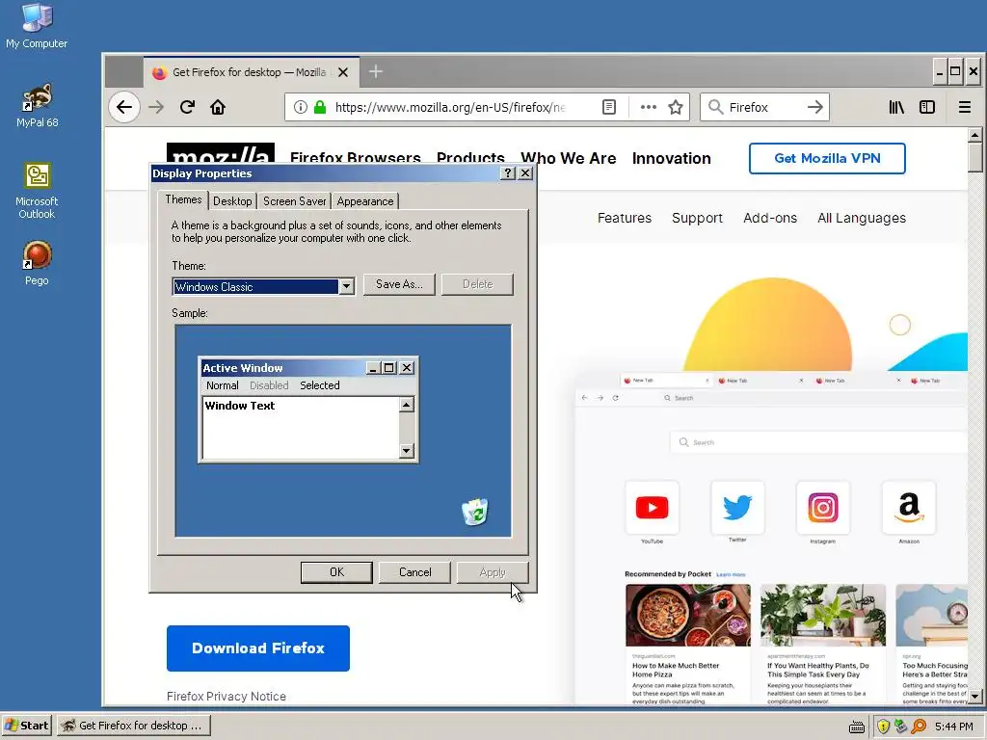Open the My Computer desktop icon
Screen dimensions: 987x740
37,25
